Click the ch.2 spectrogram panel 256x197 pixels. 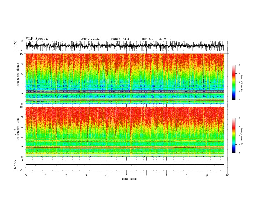pos(125,132)
